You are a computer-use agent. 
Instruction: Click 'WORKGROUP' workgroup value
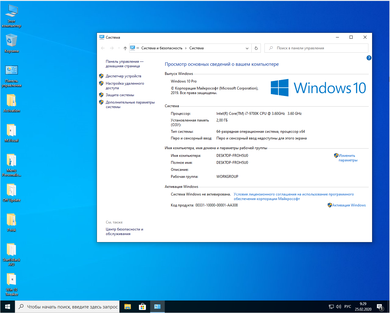[227, 177]
